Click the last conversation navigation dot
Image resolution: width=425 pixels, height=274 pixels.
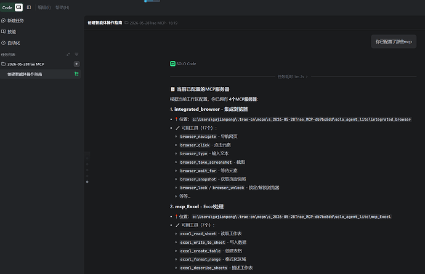tap(87, 182)
